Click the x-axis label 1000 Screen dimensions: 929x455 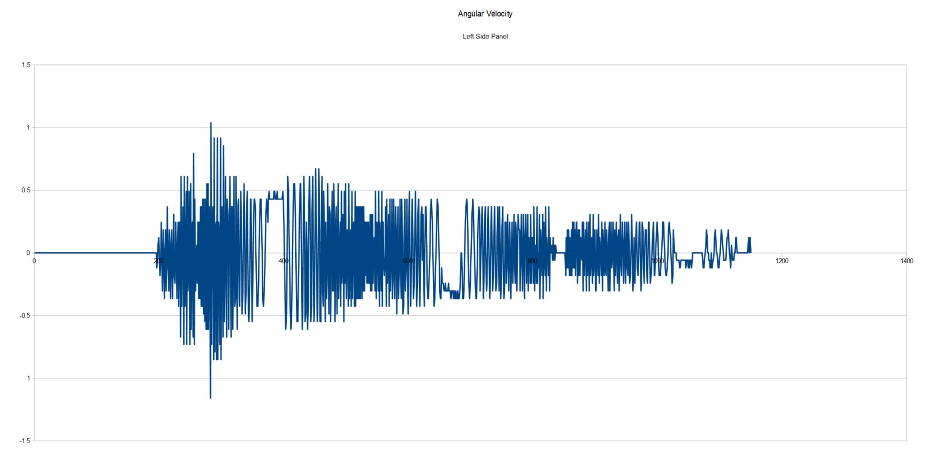tap(657, 261)
